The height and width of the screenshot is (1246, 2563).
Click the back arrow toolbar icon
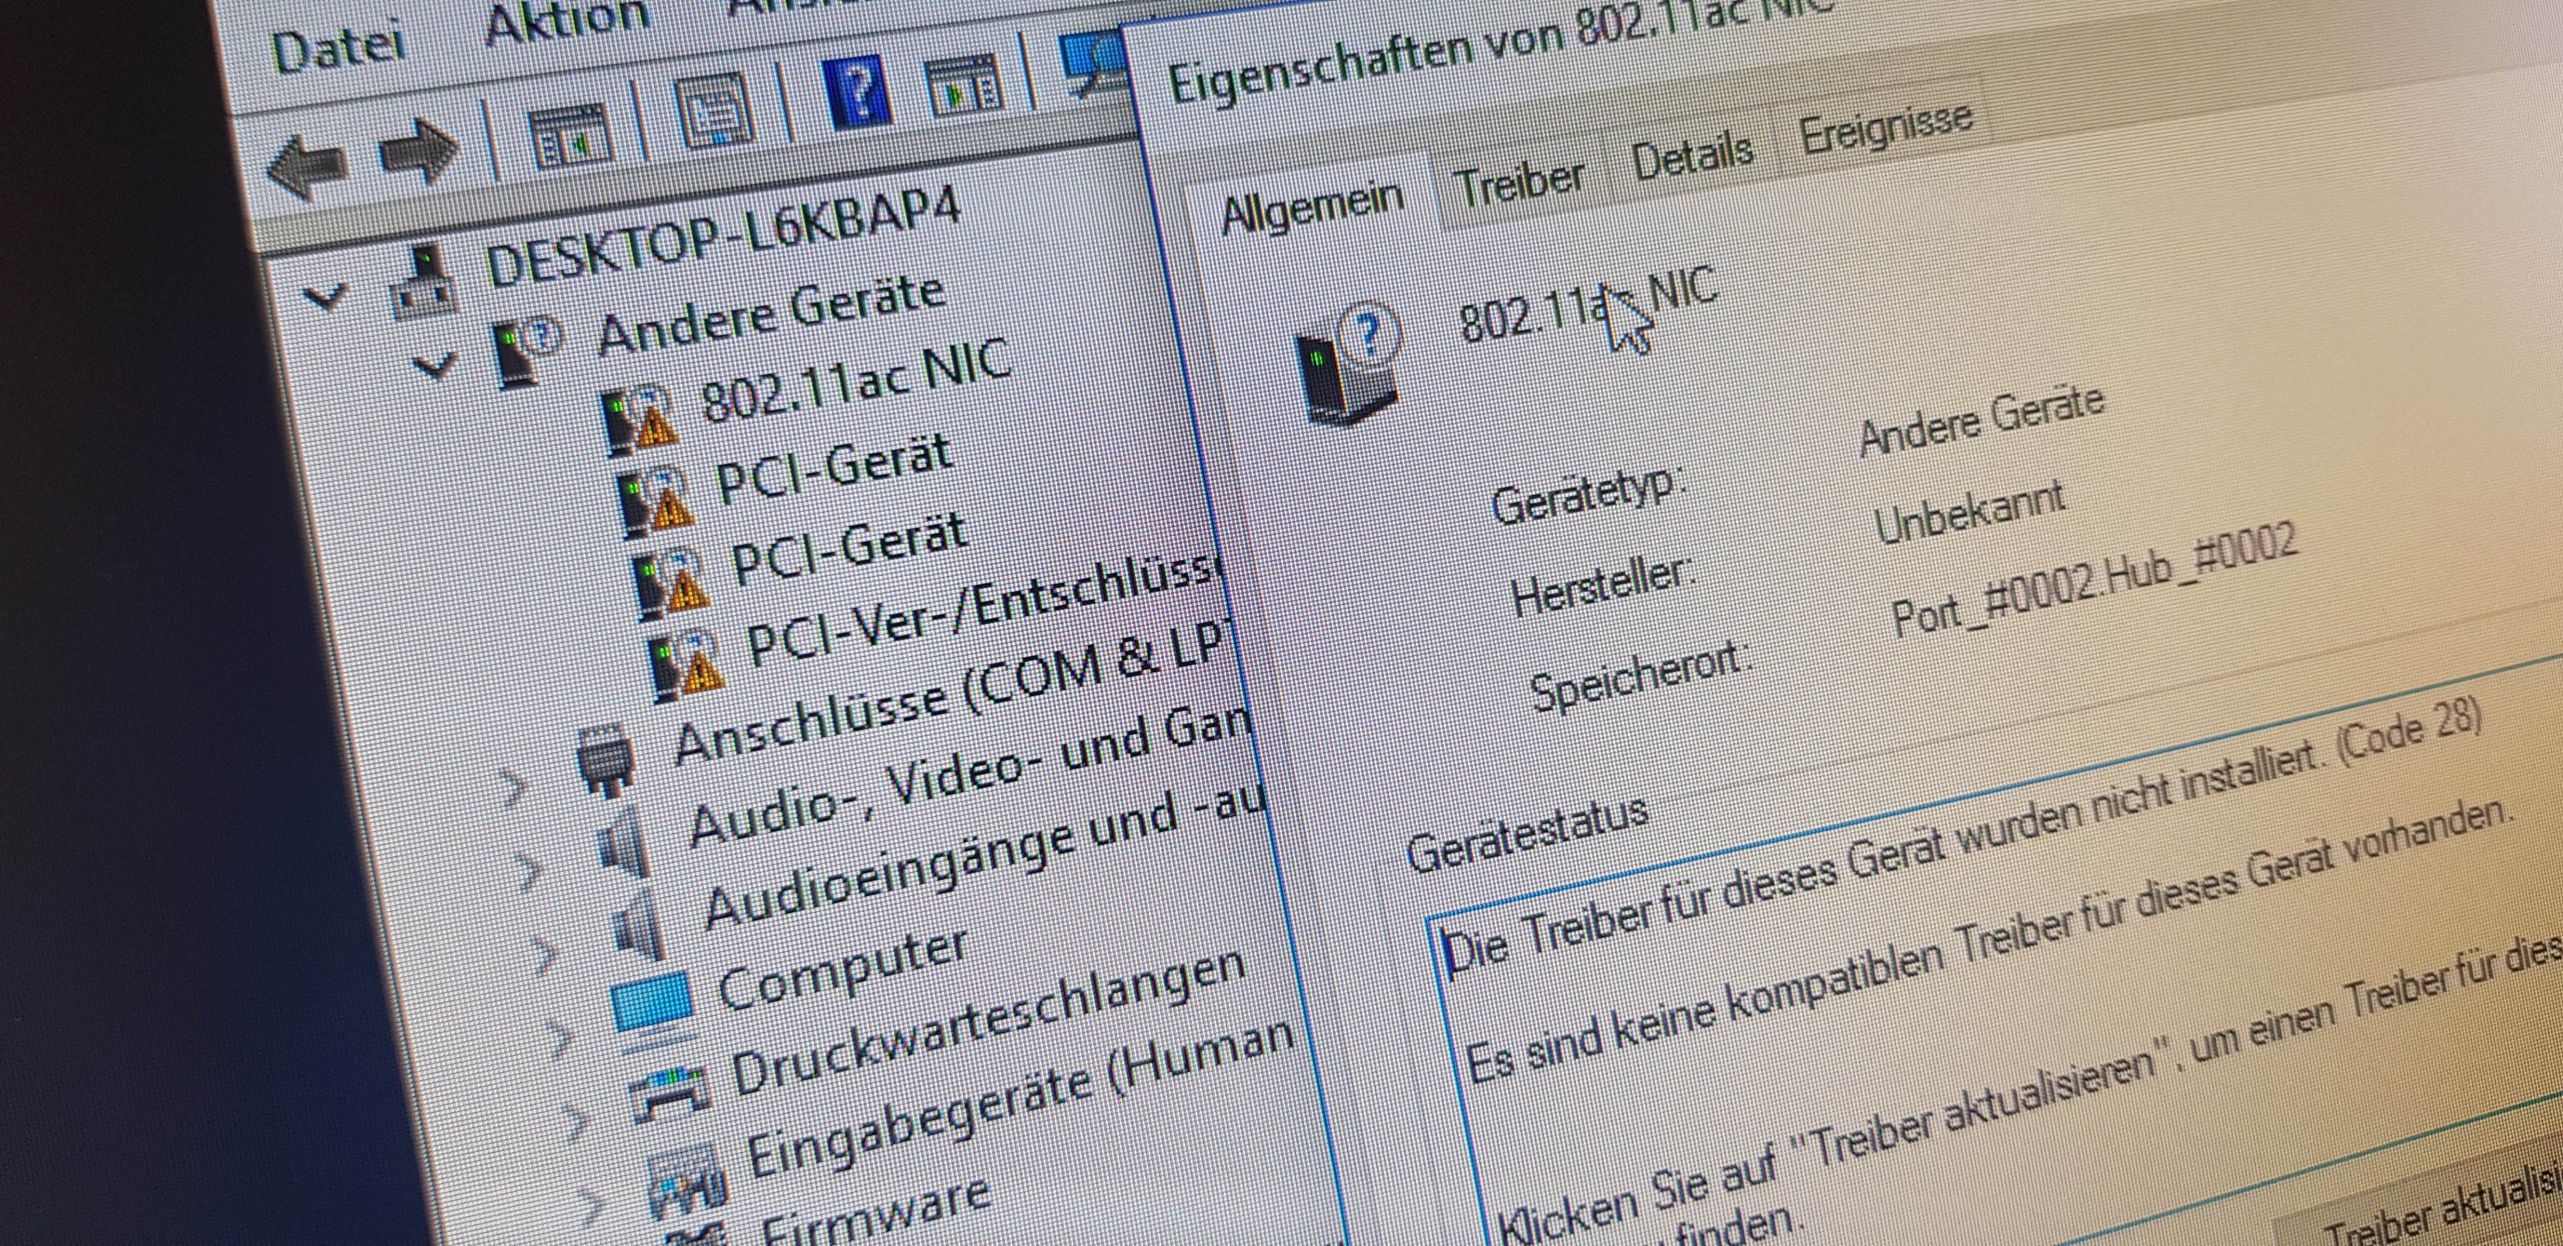click(x=308, y=166)
